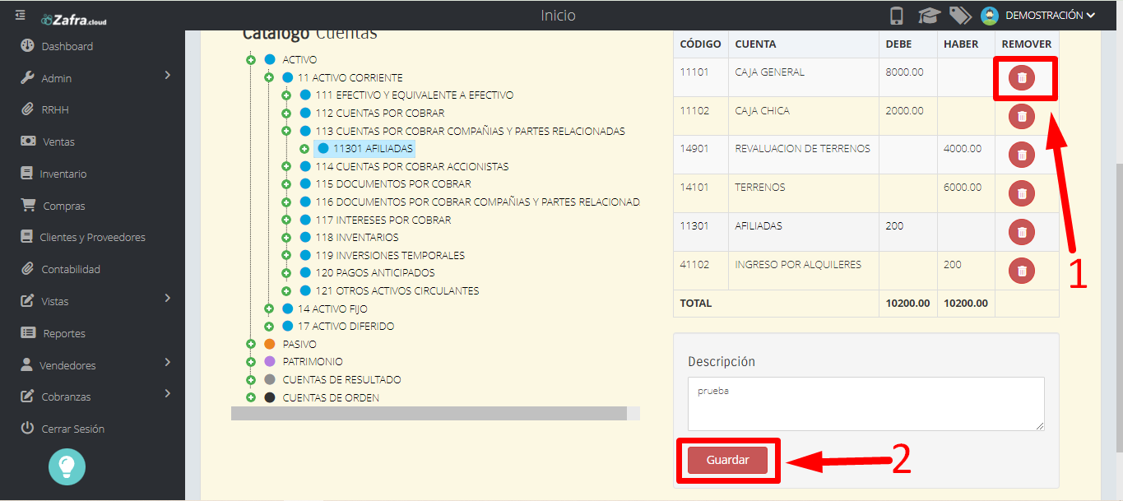Viewport: 1123px width, 501px height.
Task: Select 117 INTERESES POR COBRAR
Action: (383, 220)
